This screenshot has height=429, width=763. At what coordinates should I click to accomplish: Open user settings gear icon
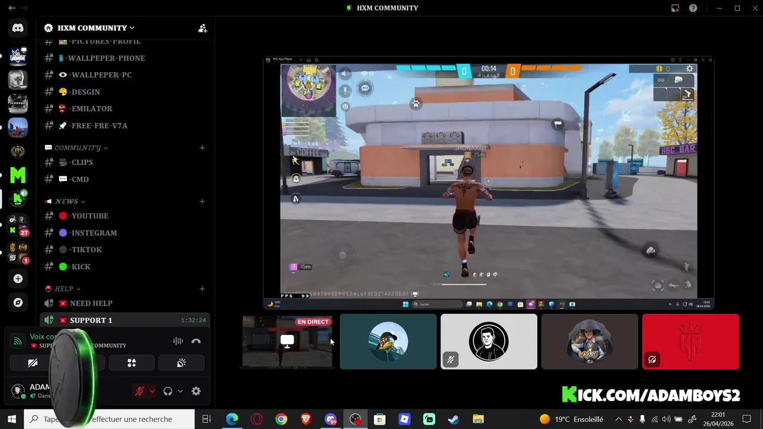[196, 391]
